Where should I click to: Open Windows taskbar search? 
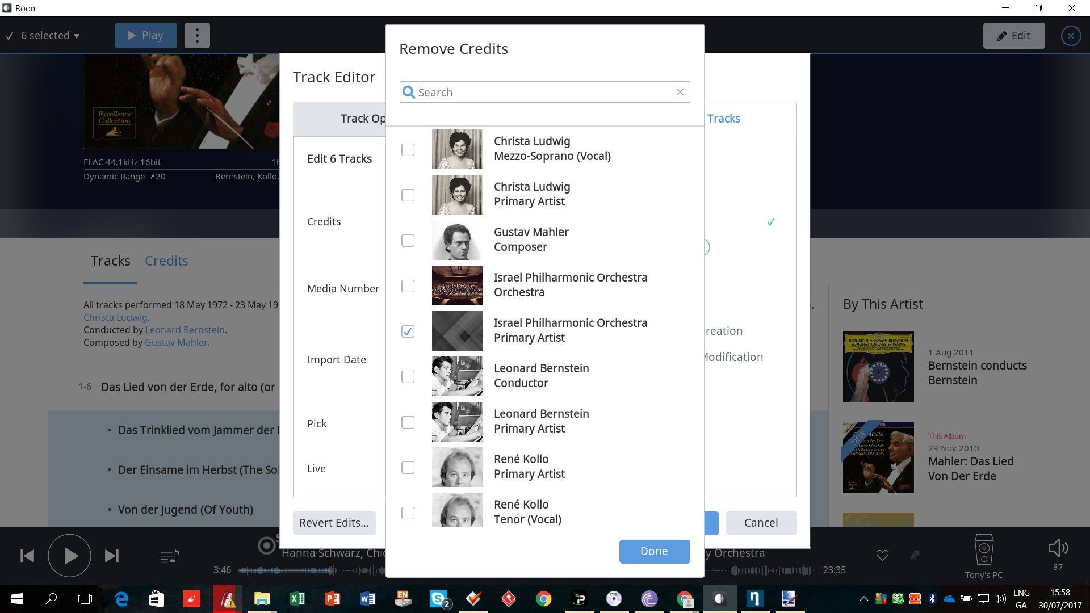click(51, 599)
